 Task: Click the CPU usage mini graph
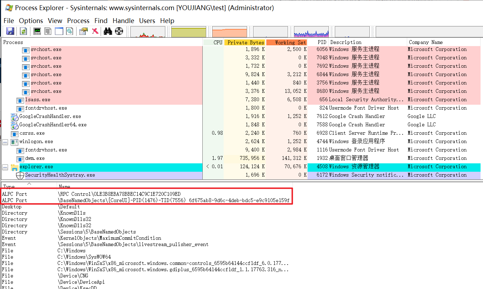[x=147, y=32]
